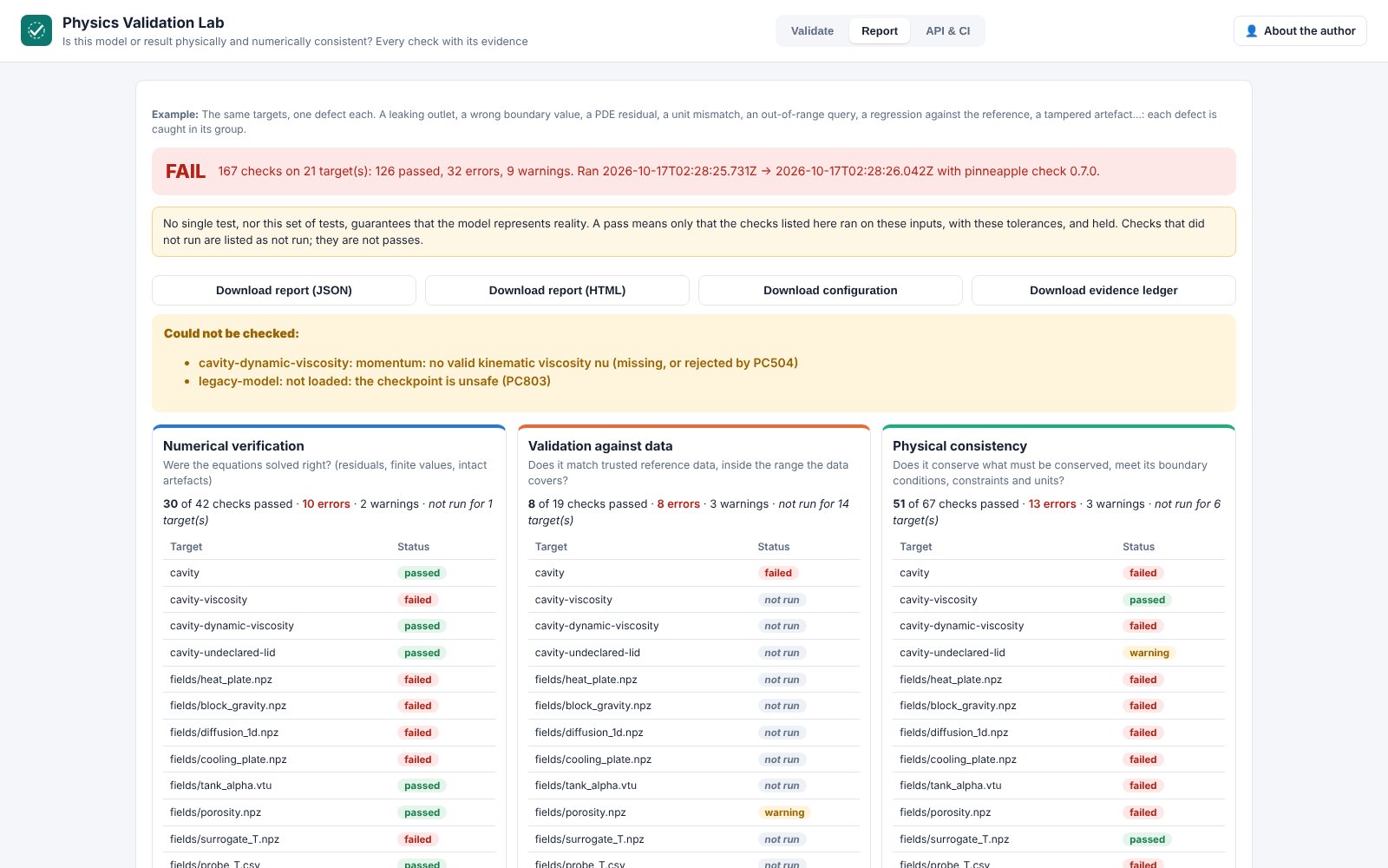Click failed badge for cavity in Validation against data
This screenshot has width=1388, height=868.
[x=778, y=573]
